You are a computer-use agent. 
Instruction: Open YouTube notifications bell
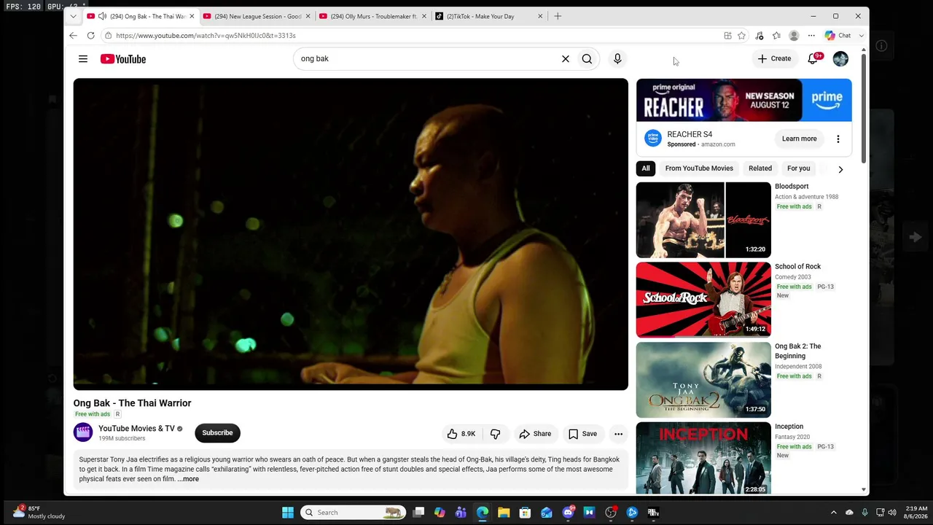(x=813, y=58)
